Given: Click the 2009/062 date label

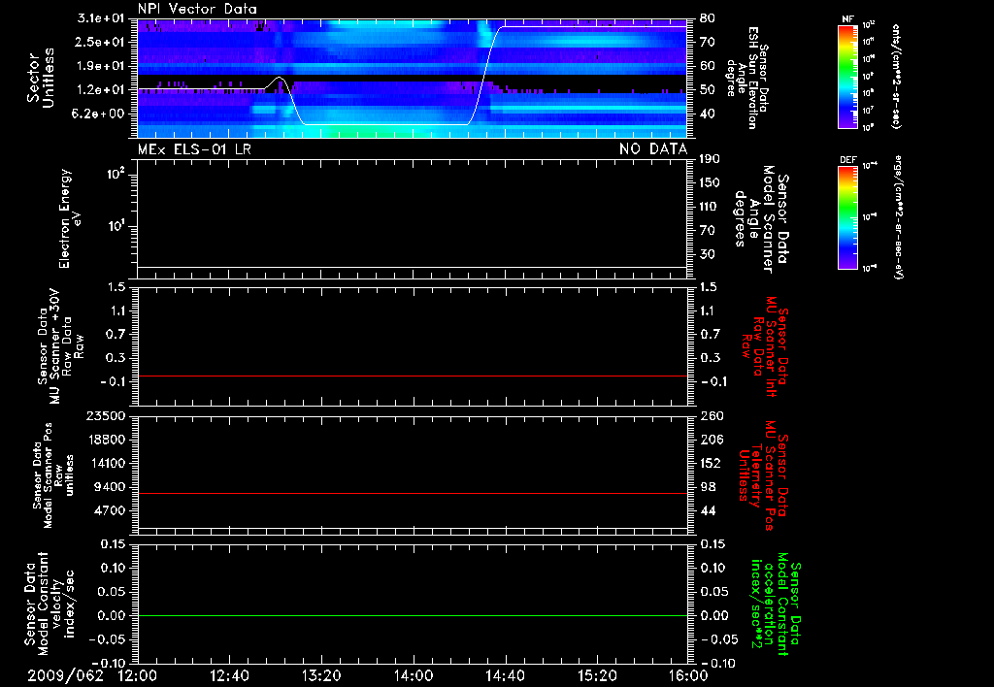Looking at the screenshot, I should point(65,675).
